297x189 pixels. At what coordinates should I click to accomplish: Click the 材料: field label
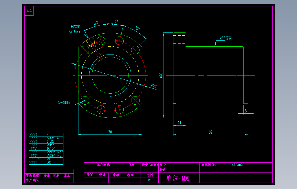coord(163,170)
